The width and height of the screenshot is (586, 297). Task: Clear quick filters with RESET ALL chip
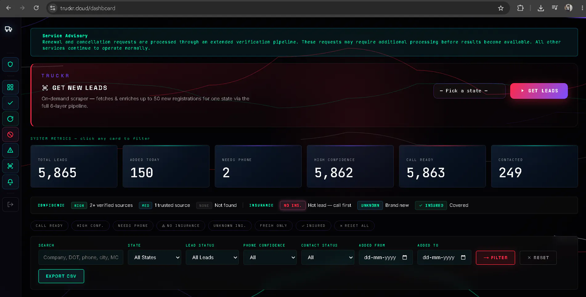pos(354,226)
